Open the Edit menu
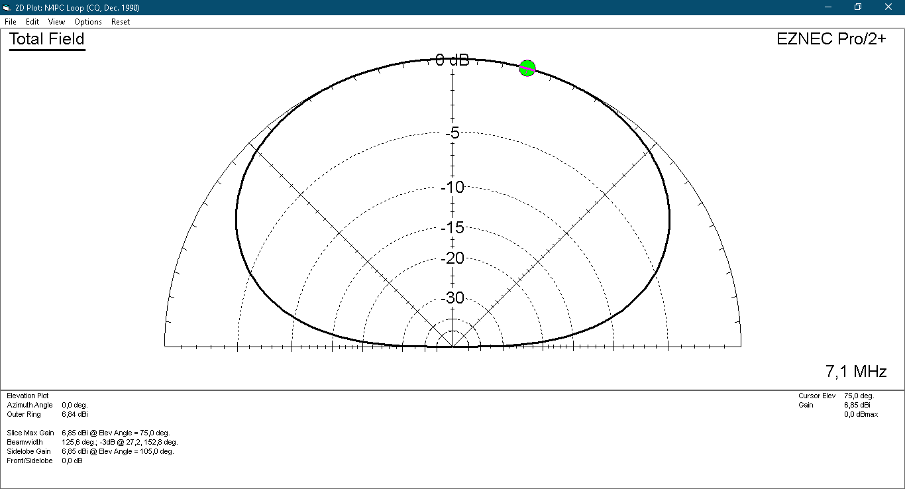Screen dimensions: 905x489 click(32, 22)
